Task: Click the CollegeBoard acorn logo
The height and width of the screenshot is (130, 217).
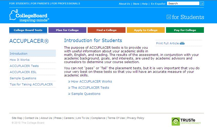Action: tap(13, 15)
